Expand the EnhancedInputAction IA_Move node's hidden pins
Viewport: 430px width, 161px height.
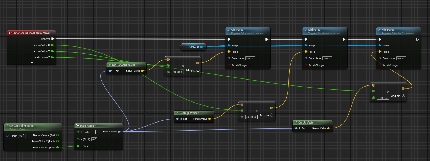tap(32, 63)
